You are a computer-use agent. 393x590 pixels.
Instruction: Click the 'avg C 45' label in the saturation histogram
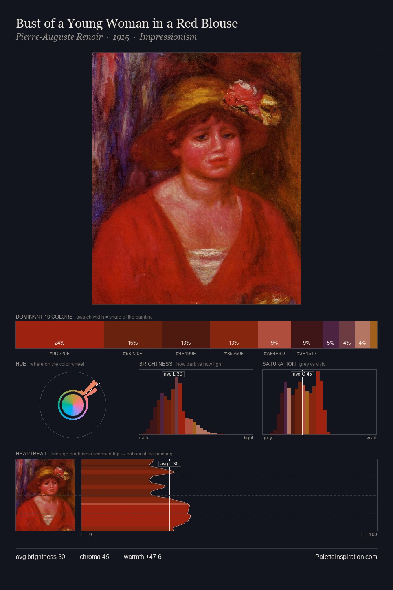click(x=302, y=374)
